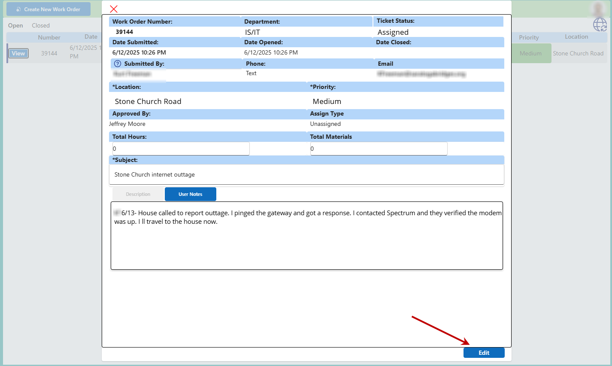612x366 pixels.
Task: Click View button for order 39144
Action: click(x=18, y=53)
